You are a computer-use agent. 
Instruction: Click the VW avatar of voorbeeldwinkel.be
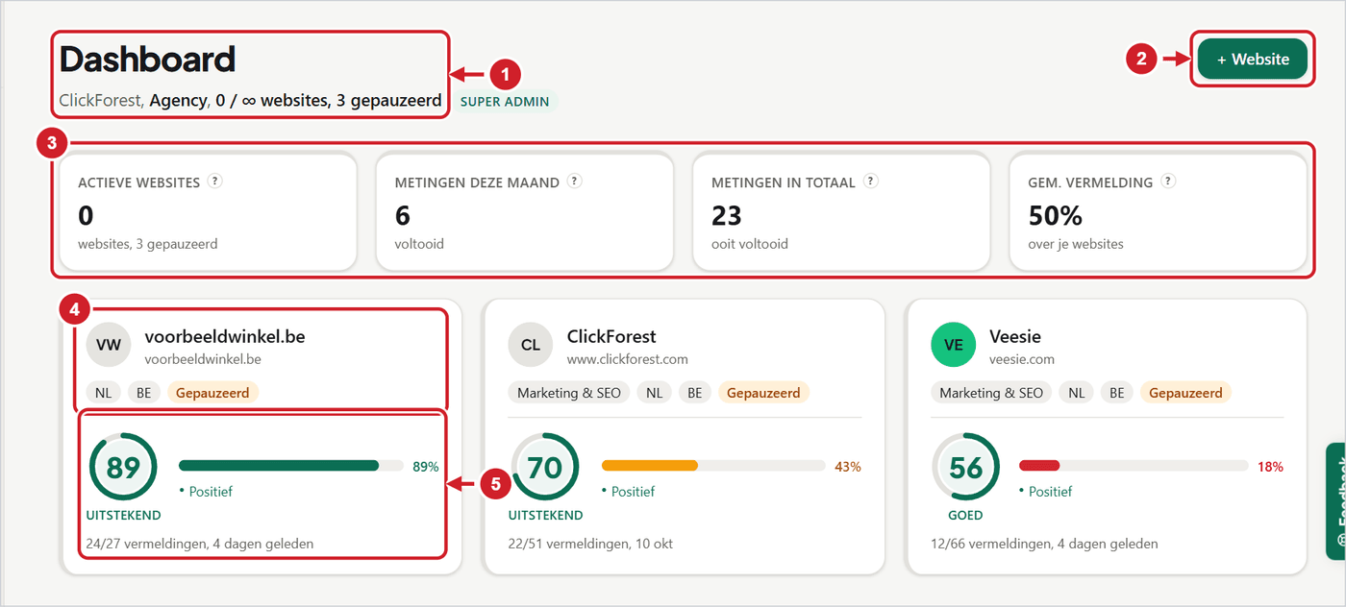(x=109, y=345)
